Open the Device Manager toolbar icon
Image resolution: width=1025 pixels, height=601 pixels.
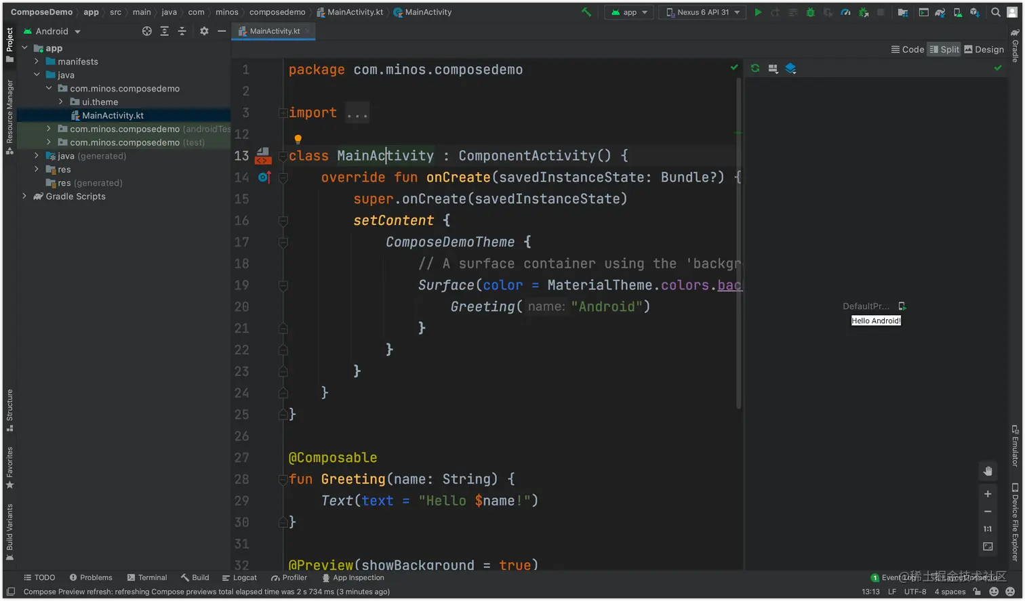[x=957, y=12]
